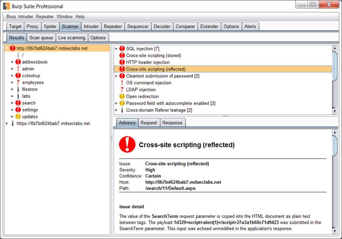Screen dimensions: 342x239
Task: Click the yellow warning icon beside updates
Action: click(18, 117)
